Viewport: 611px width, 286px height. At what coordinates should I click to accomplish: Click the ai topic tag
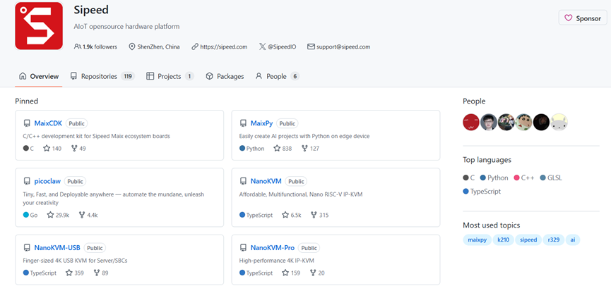(573, 240)
